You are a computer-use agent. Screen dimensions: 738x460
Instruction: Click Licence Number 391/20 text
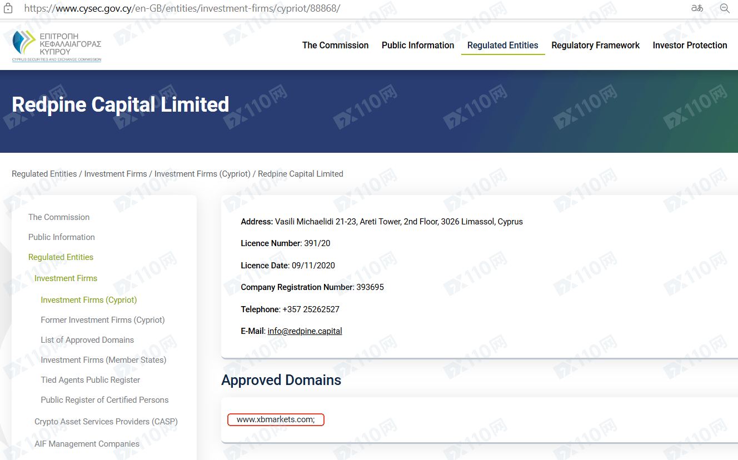point(286,243)
